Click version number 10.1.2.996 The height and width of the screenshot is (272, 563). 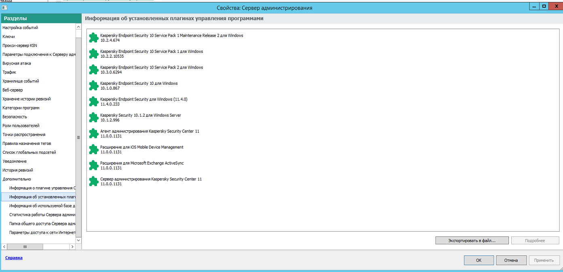click(x=110, y=120)
